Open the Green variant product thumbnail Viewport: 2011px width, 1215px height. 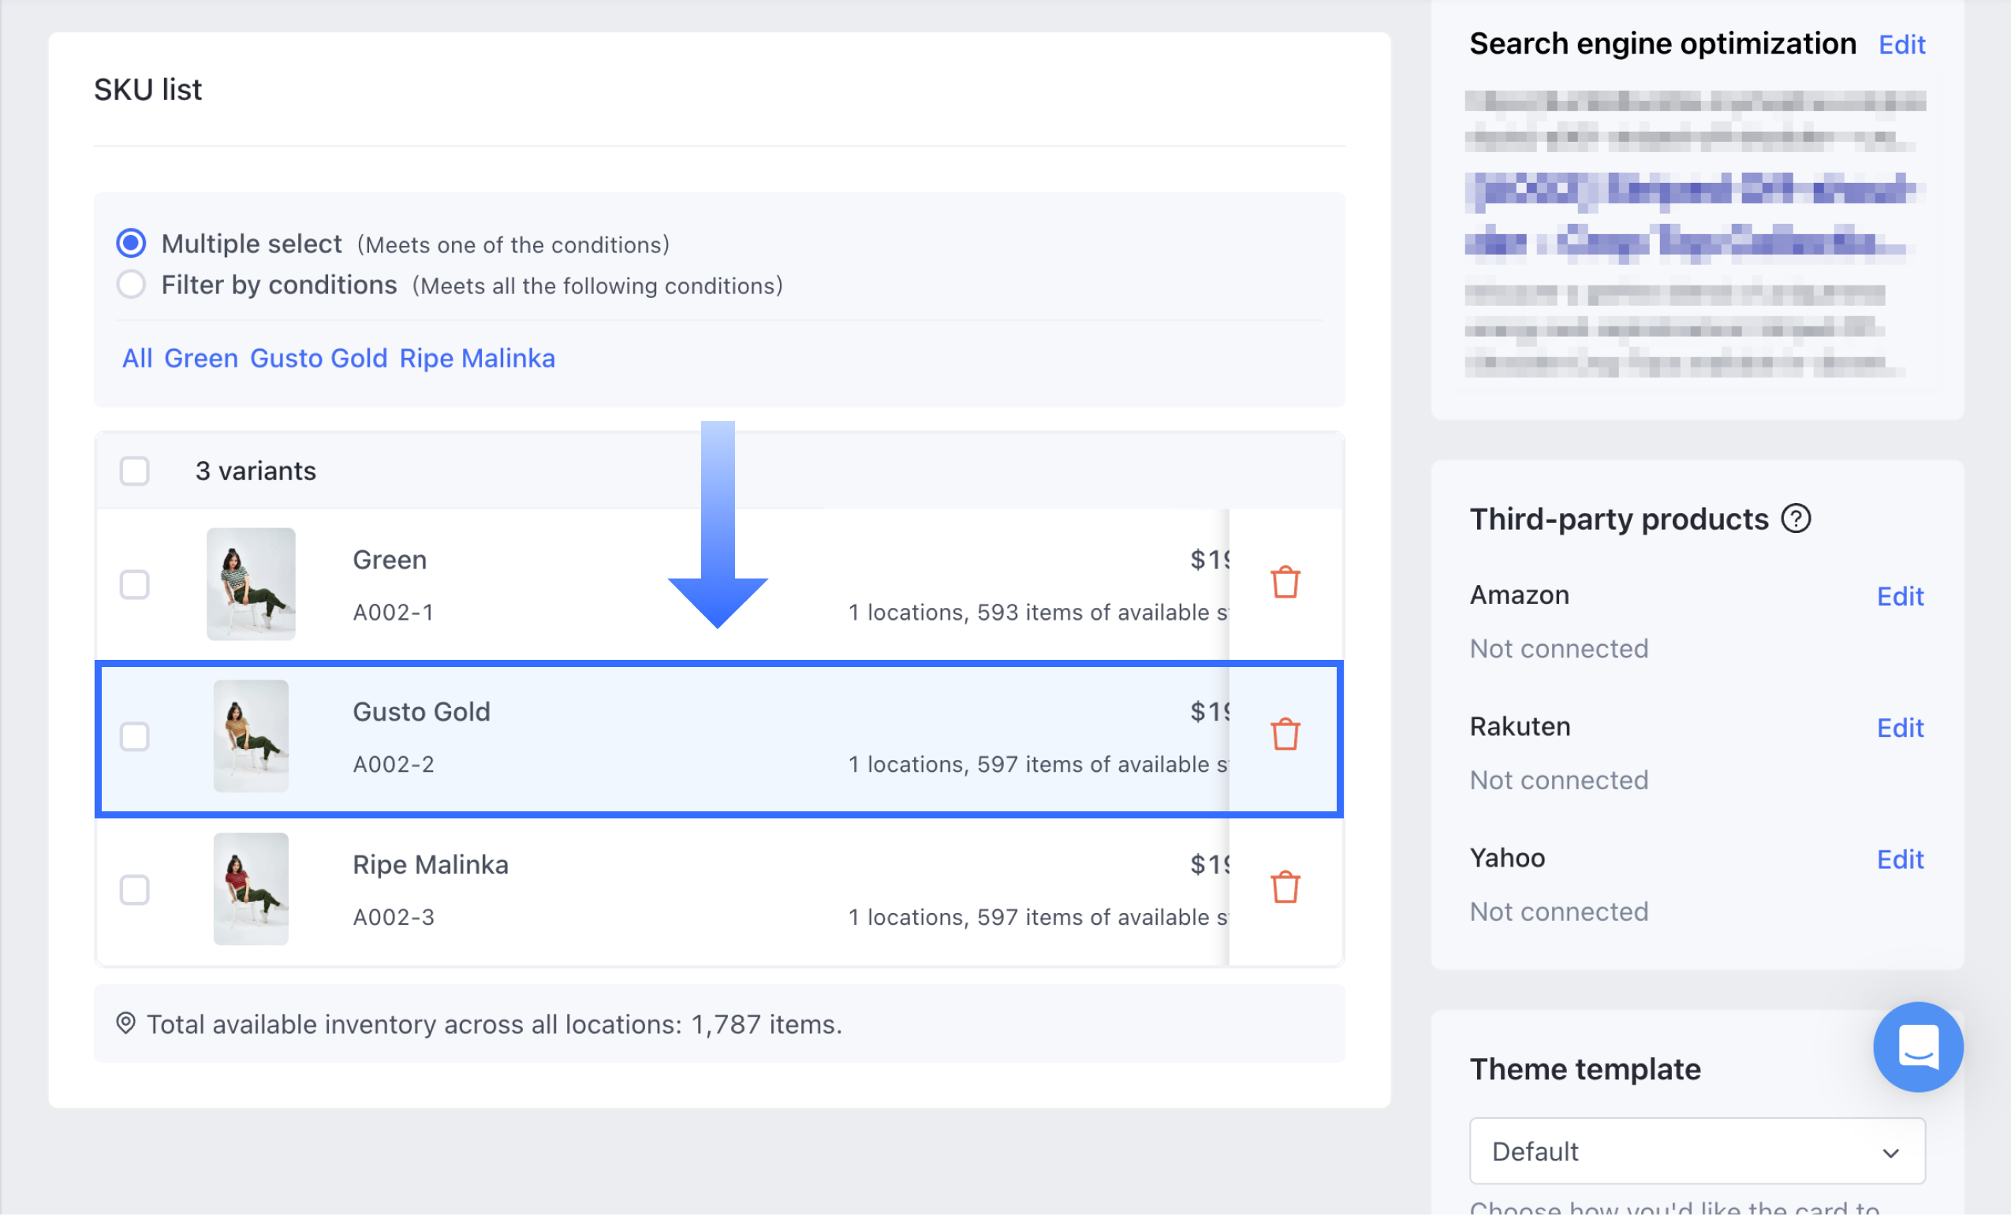(x=251, y=583)
